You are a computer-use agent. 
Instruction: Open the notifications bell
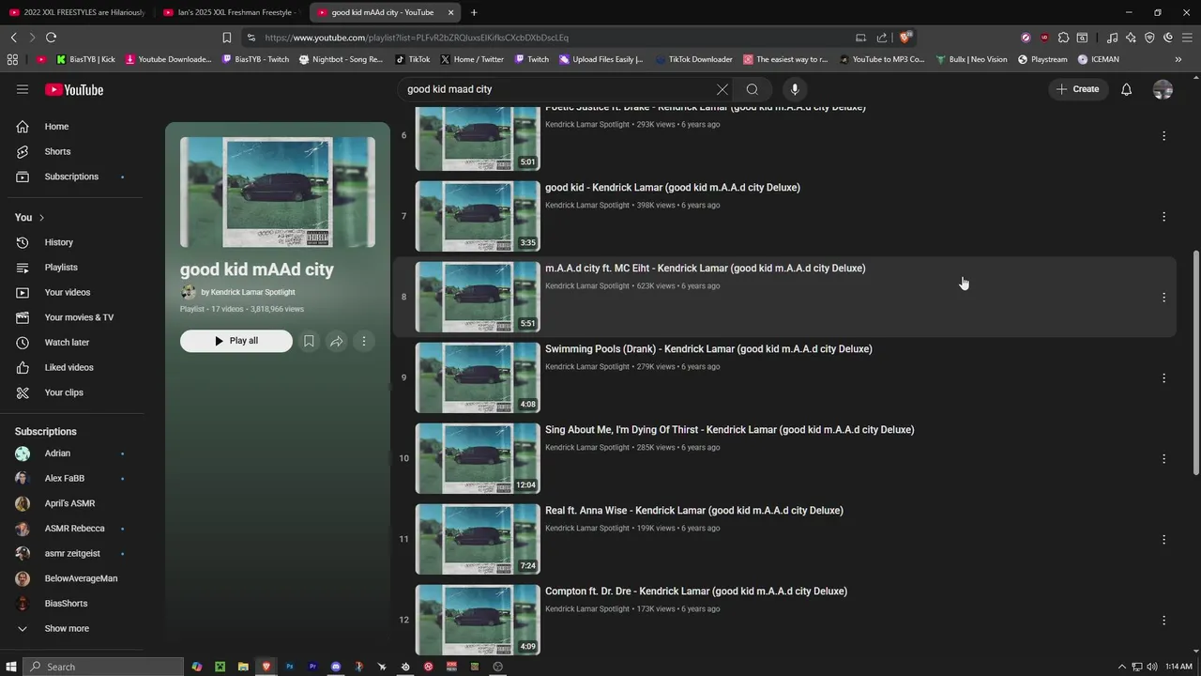[x=1126, y=89]
